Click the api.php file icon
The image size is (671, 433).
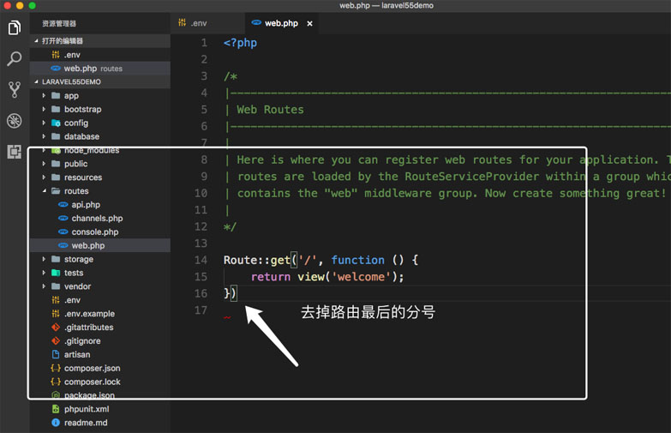63,205
